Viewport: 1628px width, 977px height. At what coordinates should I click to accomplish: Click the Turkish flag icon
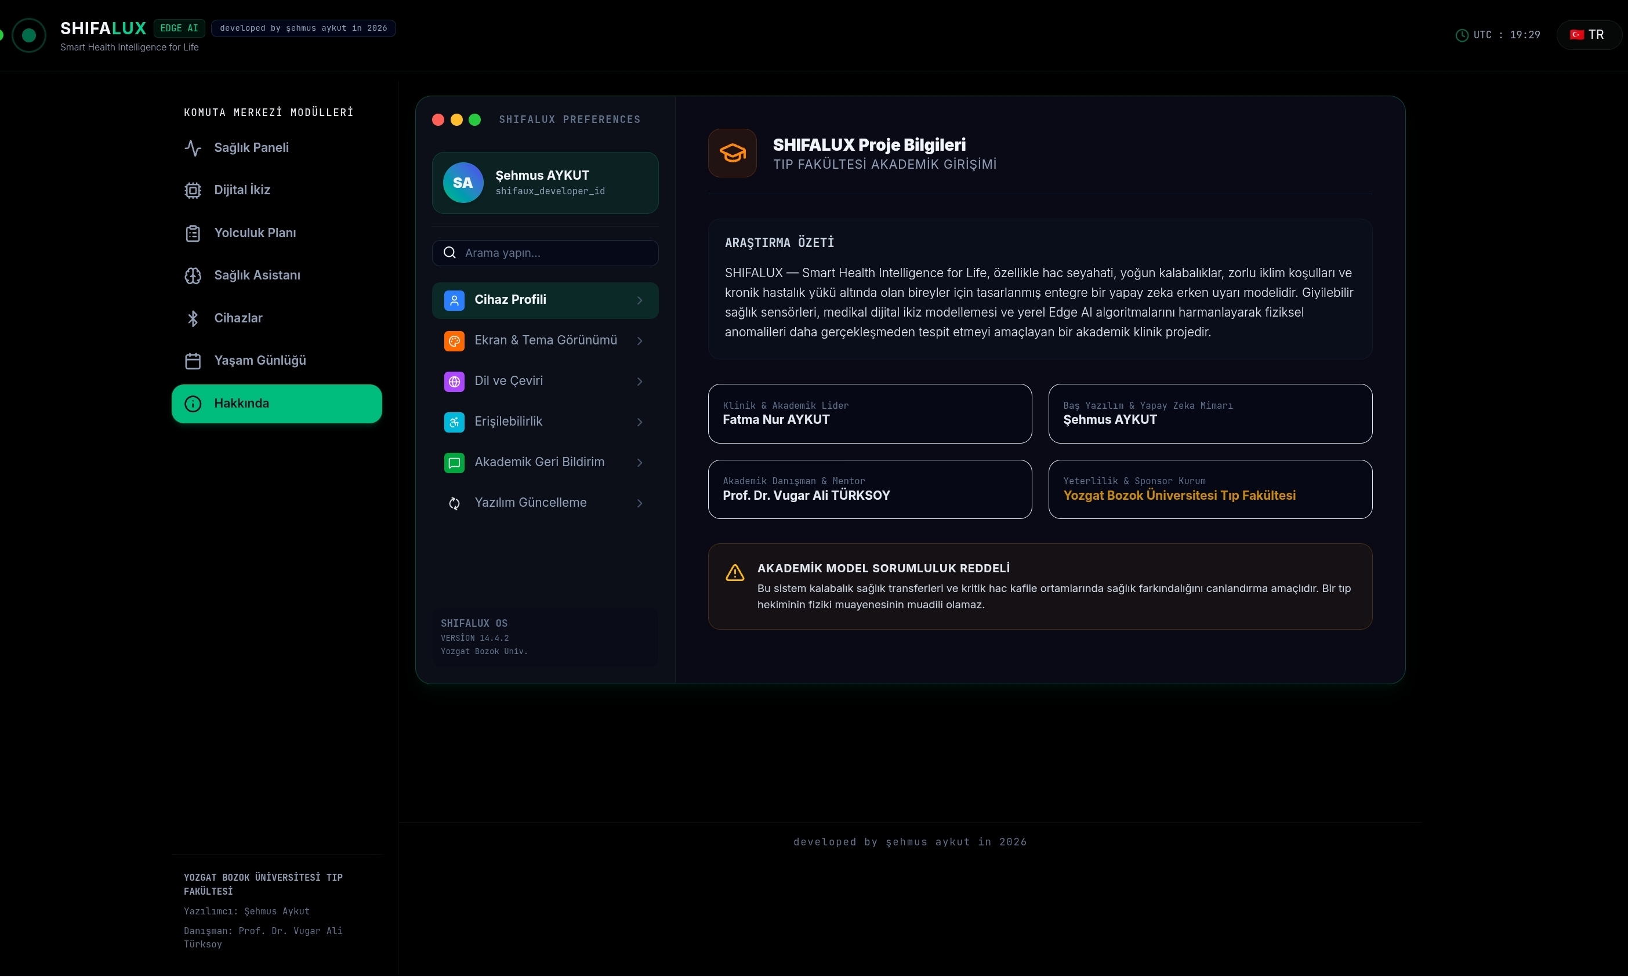[1576, 35]
